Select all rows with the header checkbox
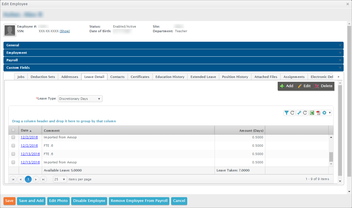Screen dimensions: 352x208 click(13, 130)
